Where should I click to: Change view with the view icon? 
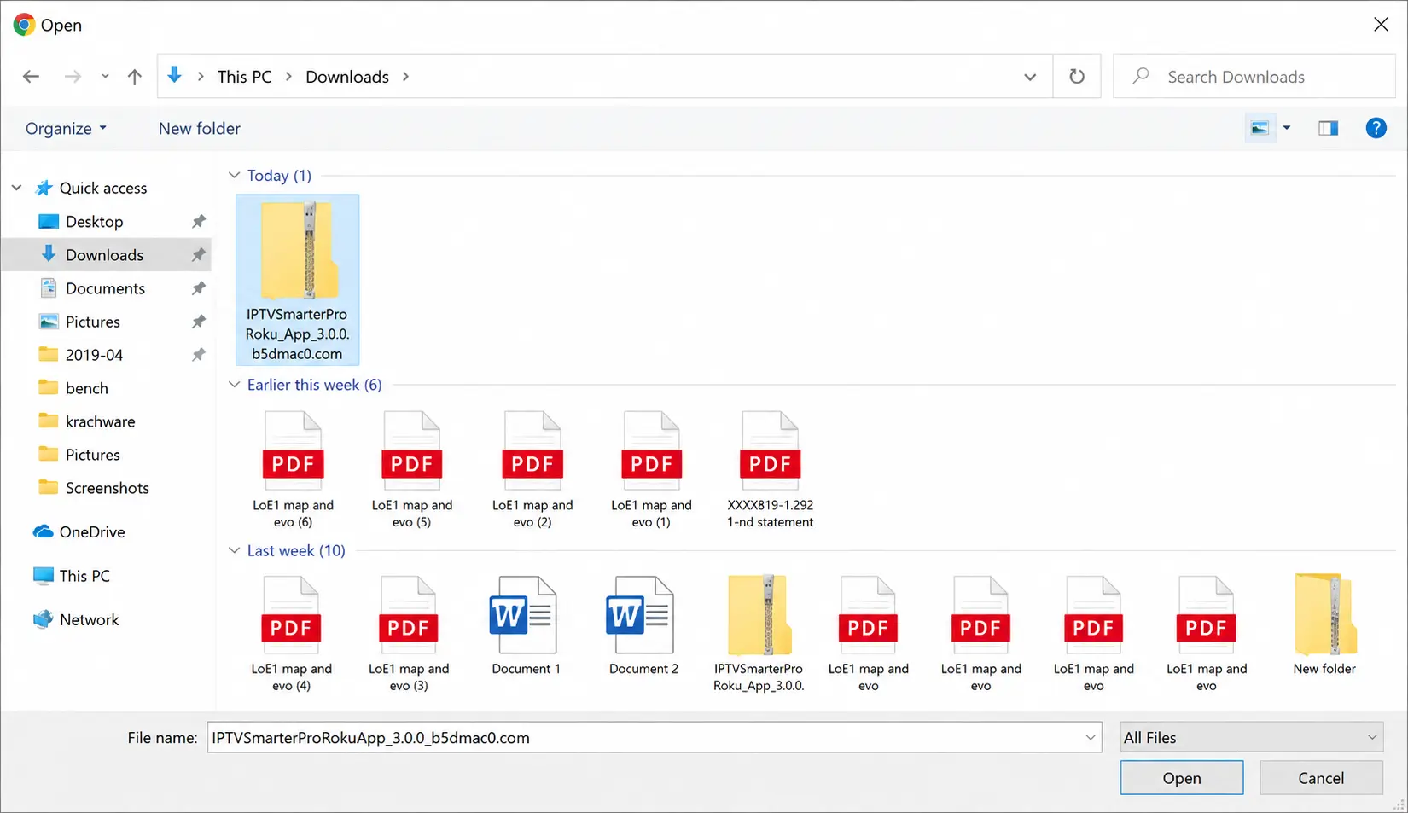tap(1260, 128)
